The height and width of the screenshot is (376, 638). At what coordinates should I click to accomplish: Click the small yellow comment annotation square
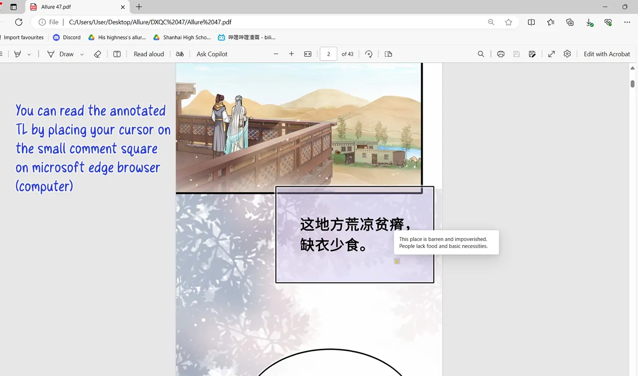tap(397, 261)
